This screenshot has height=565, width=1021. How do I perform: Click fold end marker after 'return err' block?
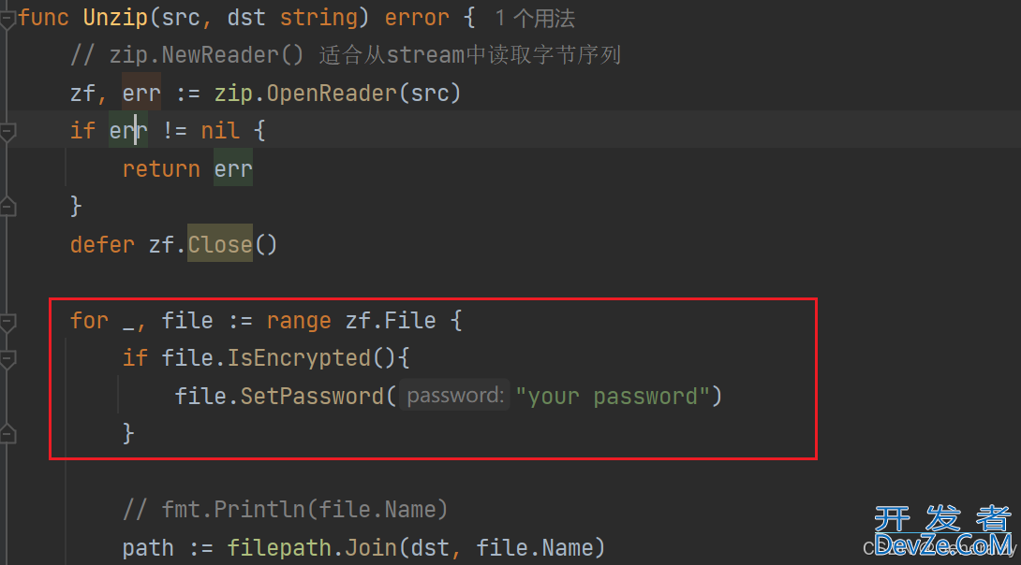click(x=7, y=207)
